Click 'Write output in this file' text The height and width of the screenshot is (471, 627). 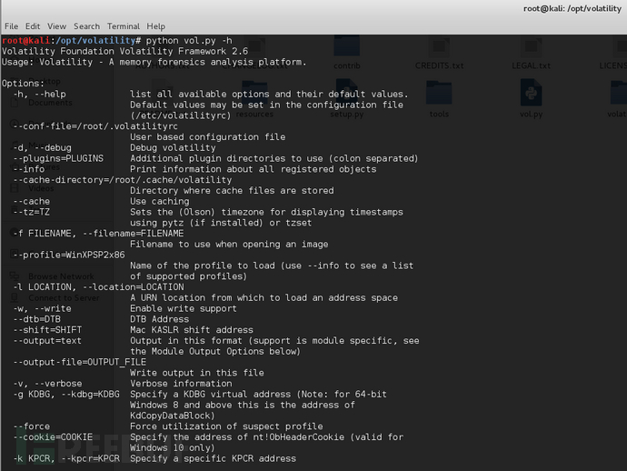[197, 373]
